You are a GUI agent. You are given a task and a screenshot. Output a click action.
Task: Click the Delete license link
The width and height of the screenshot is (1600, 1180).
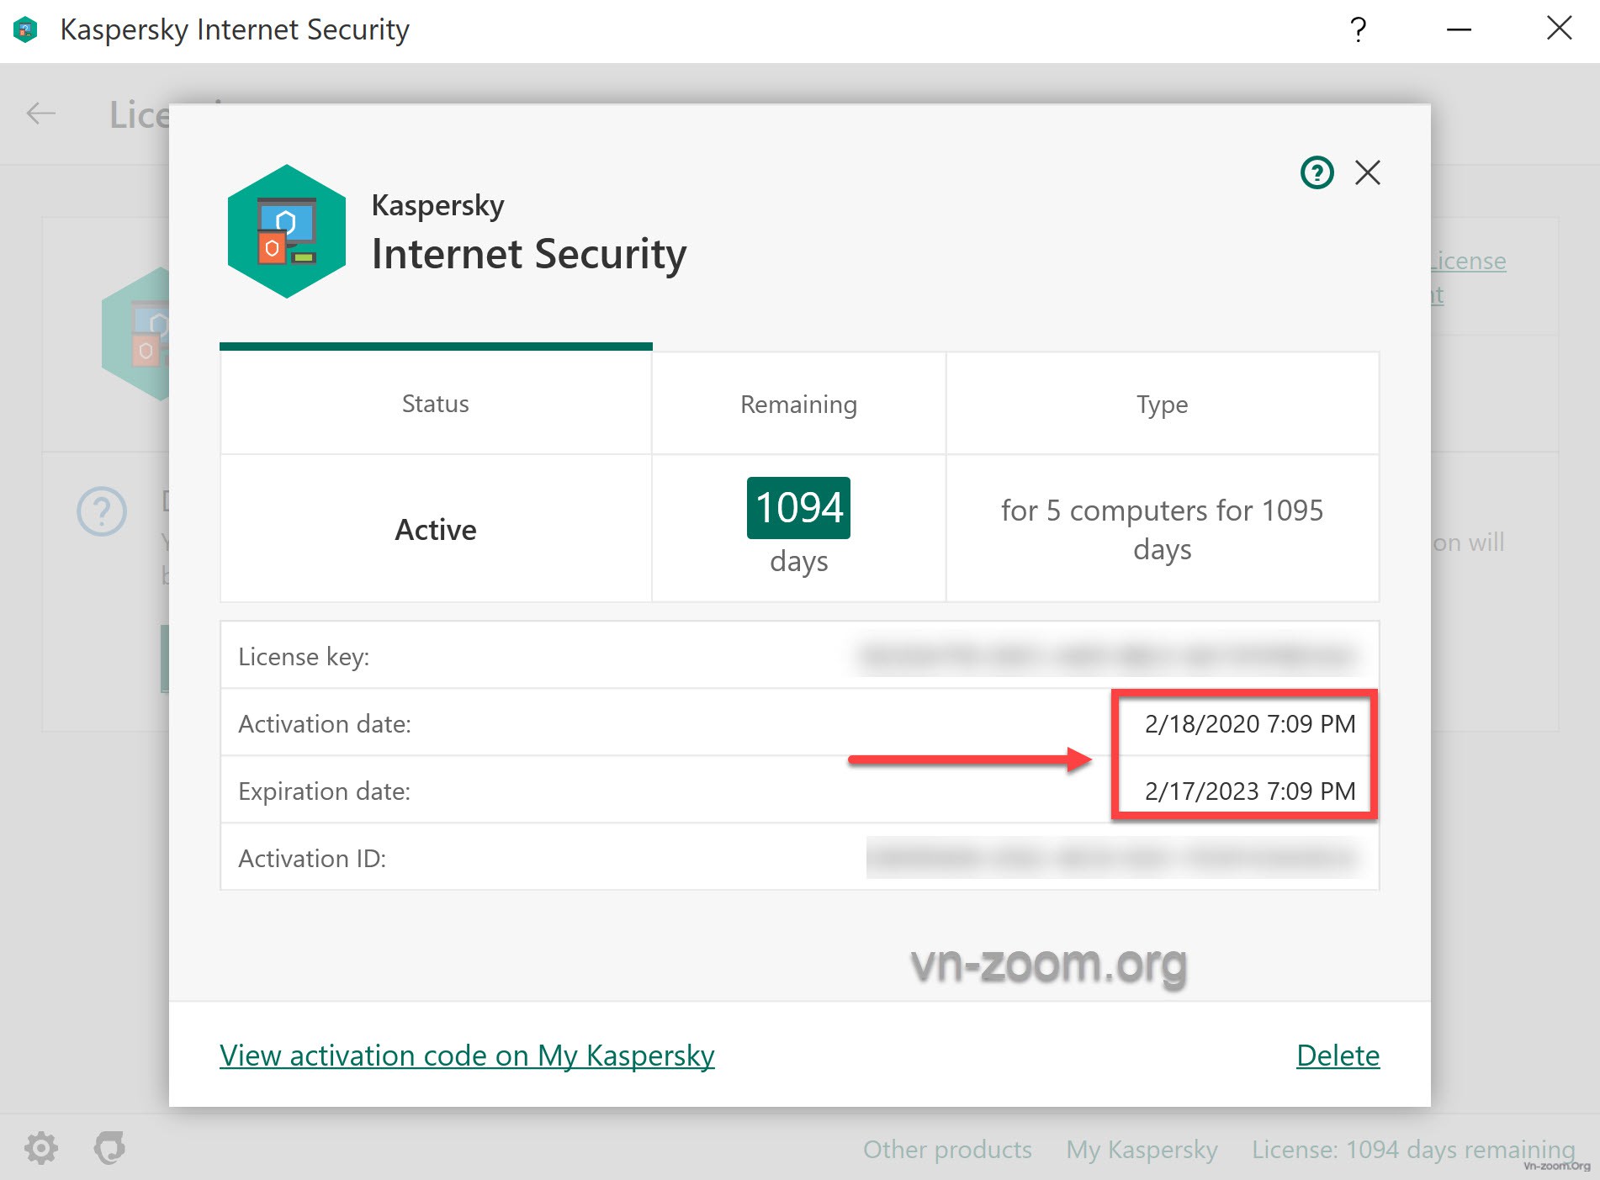click(x=1338, y=1056)
